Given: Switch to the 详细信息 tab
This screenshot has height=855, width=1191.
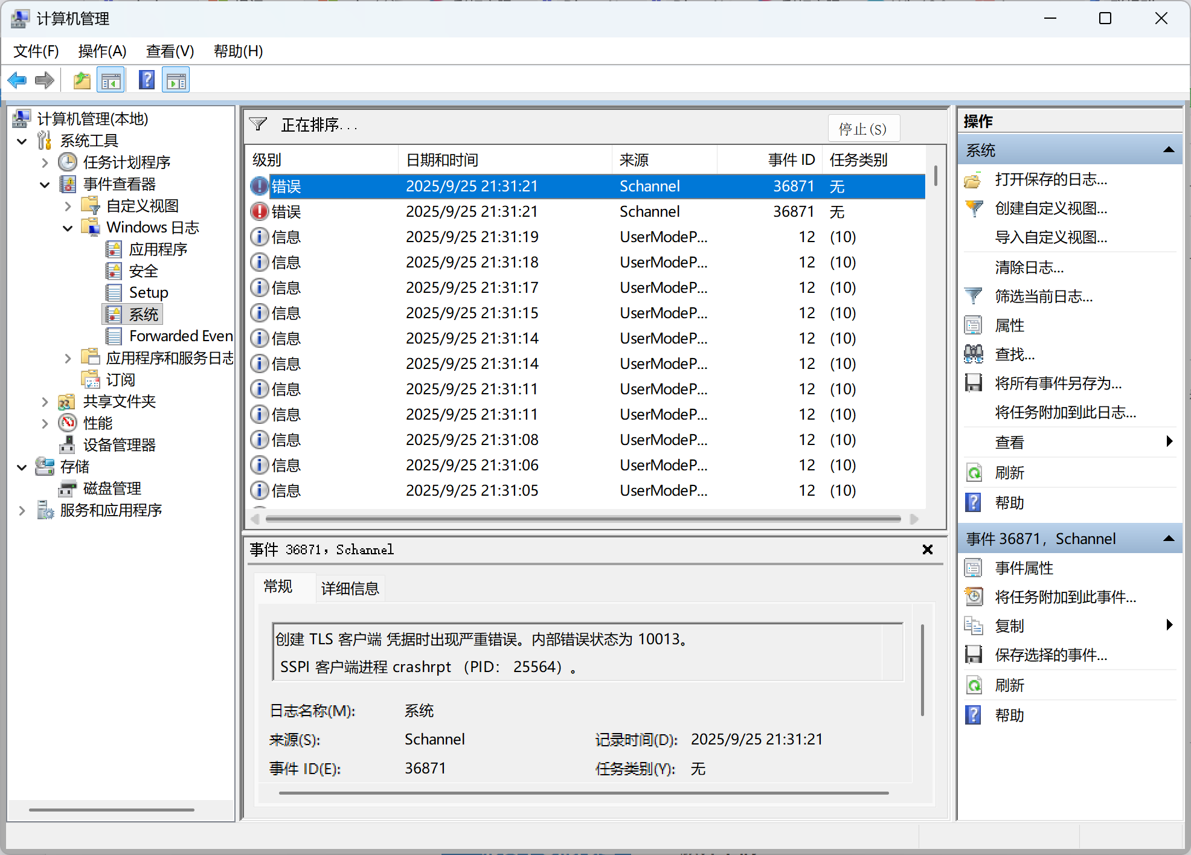Looking at the screenshot, I should (x=350, y=588).
